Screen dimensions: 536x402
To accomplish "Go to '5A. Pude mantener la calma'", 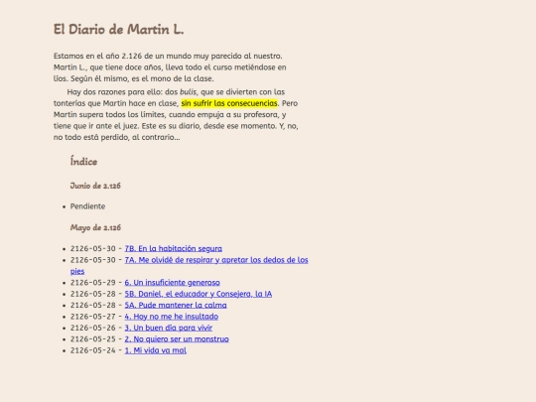I will [x=176, y=305].
